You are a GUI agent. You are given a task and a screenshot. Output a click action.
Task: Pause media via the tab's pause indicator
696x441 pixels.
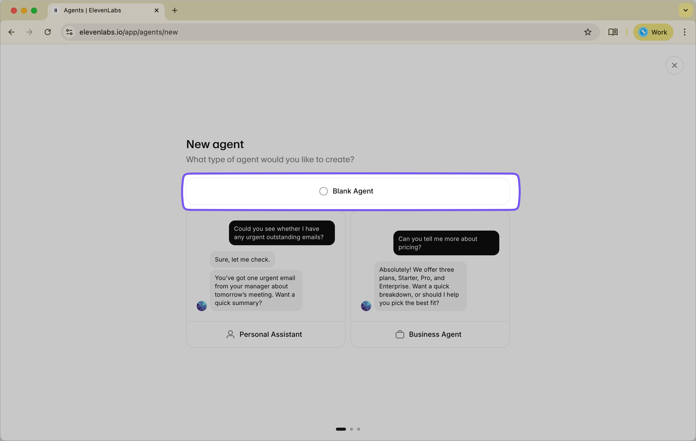[x=55, y=10]
